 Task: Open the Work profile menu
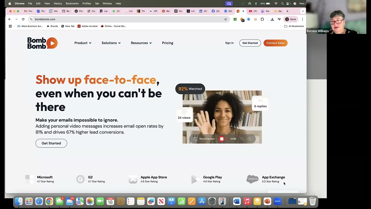pos(291,19)
